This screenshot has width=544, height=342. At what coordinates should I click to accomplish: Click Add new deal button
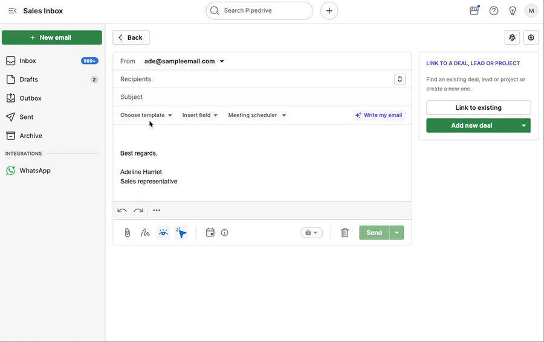(x=471, y=125)
